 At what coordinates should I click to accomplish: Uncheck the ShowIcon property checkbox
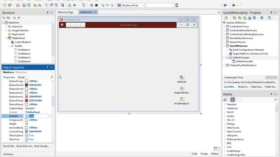(x=27, y=140)
